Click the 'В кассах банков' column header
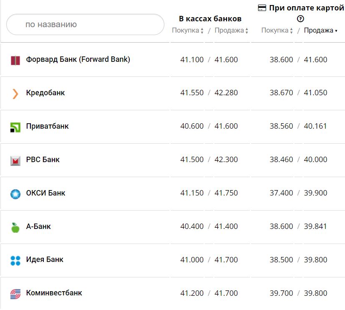Viewport: 345px width, 310px height. coord(210,19)
